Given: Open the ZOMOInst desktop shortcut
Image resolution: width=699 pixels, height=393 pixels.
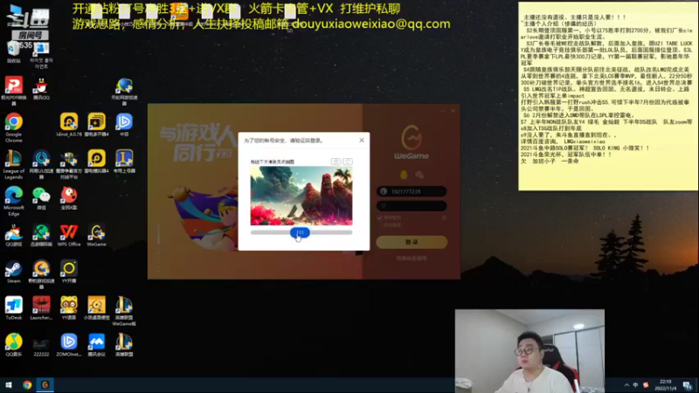Looking at the screenshot, I should pyautogui.click(x=69, y=345).
